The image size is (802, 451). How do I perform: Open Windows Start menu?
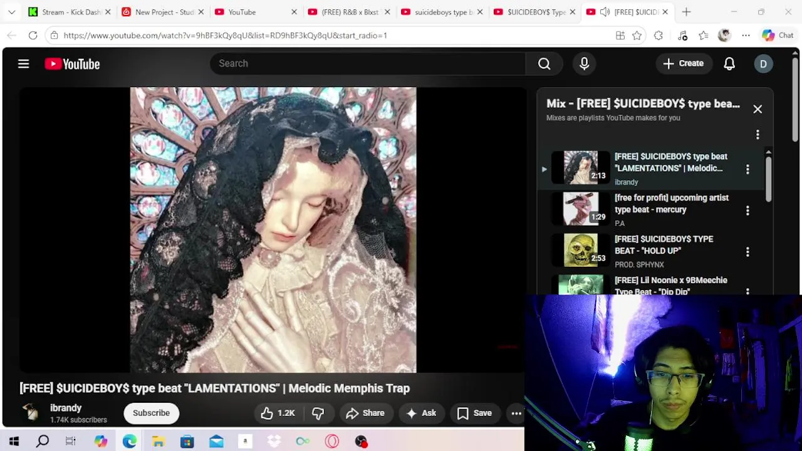click(x=14, y=442)
